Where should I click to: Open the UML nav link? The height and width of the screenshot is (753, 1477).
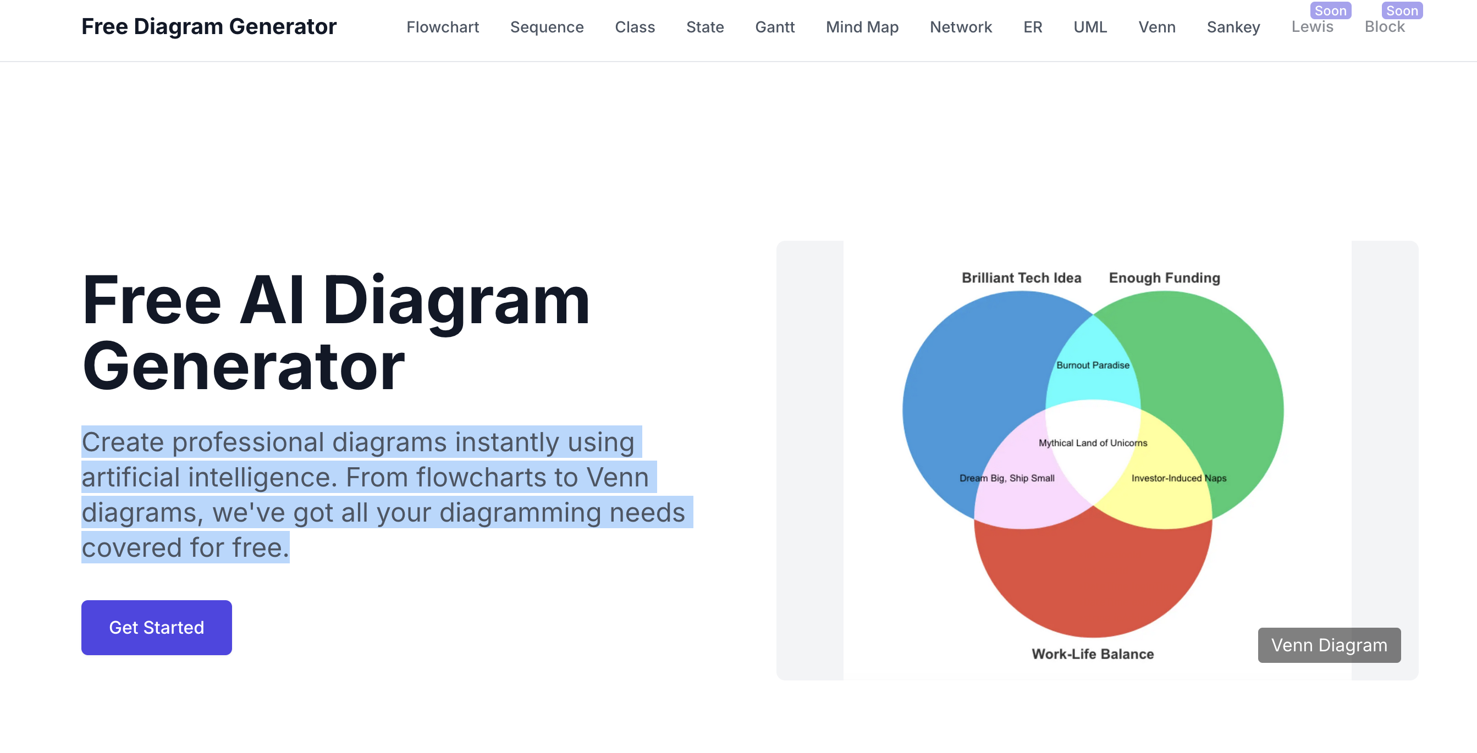(x=1090, y=27)
